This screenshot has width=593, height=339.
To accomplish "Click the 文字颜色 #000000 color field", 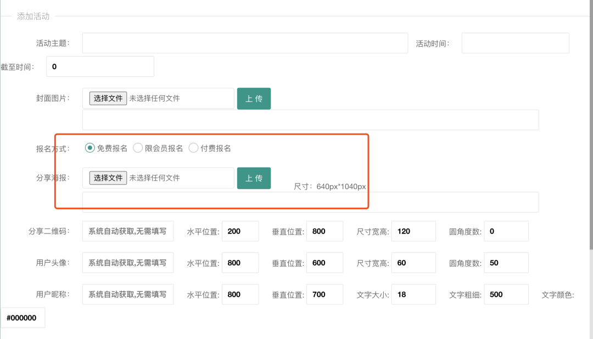I will (23, 318).
